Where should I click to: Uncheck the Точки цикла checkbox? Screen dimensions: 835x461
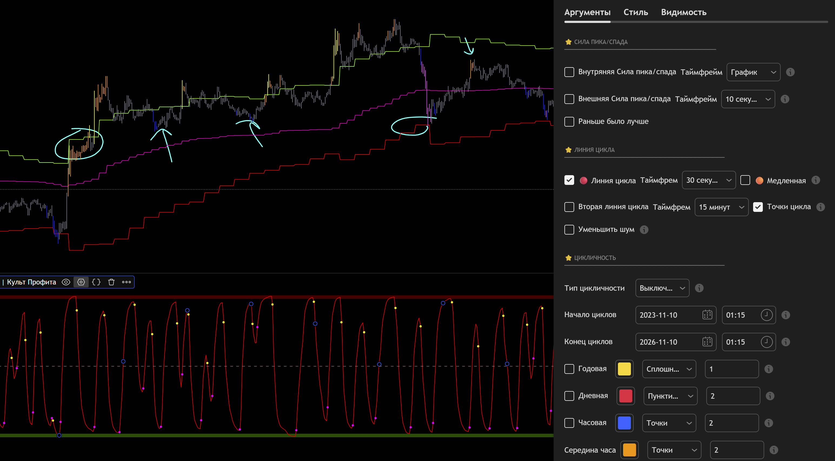point(757,207)
